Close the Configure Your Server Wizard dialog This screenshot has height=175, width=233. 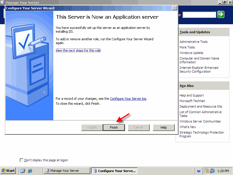175,8
